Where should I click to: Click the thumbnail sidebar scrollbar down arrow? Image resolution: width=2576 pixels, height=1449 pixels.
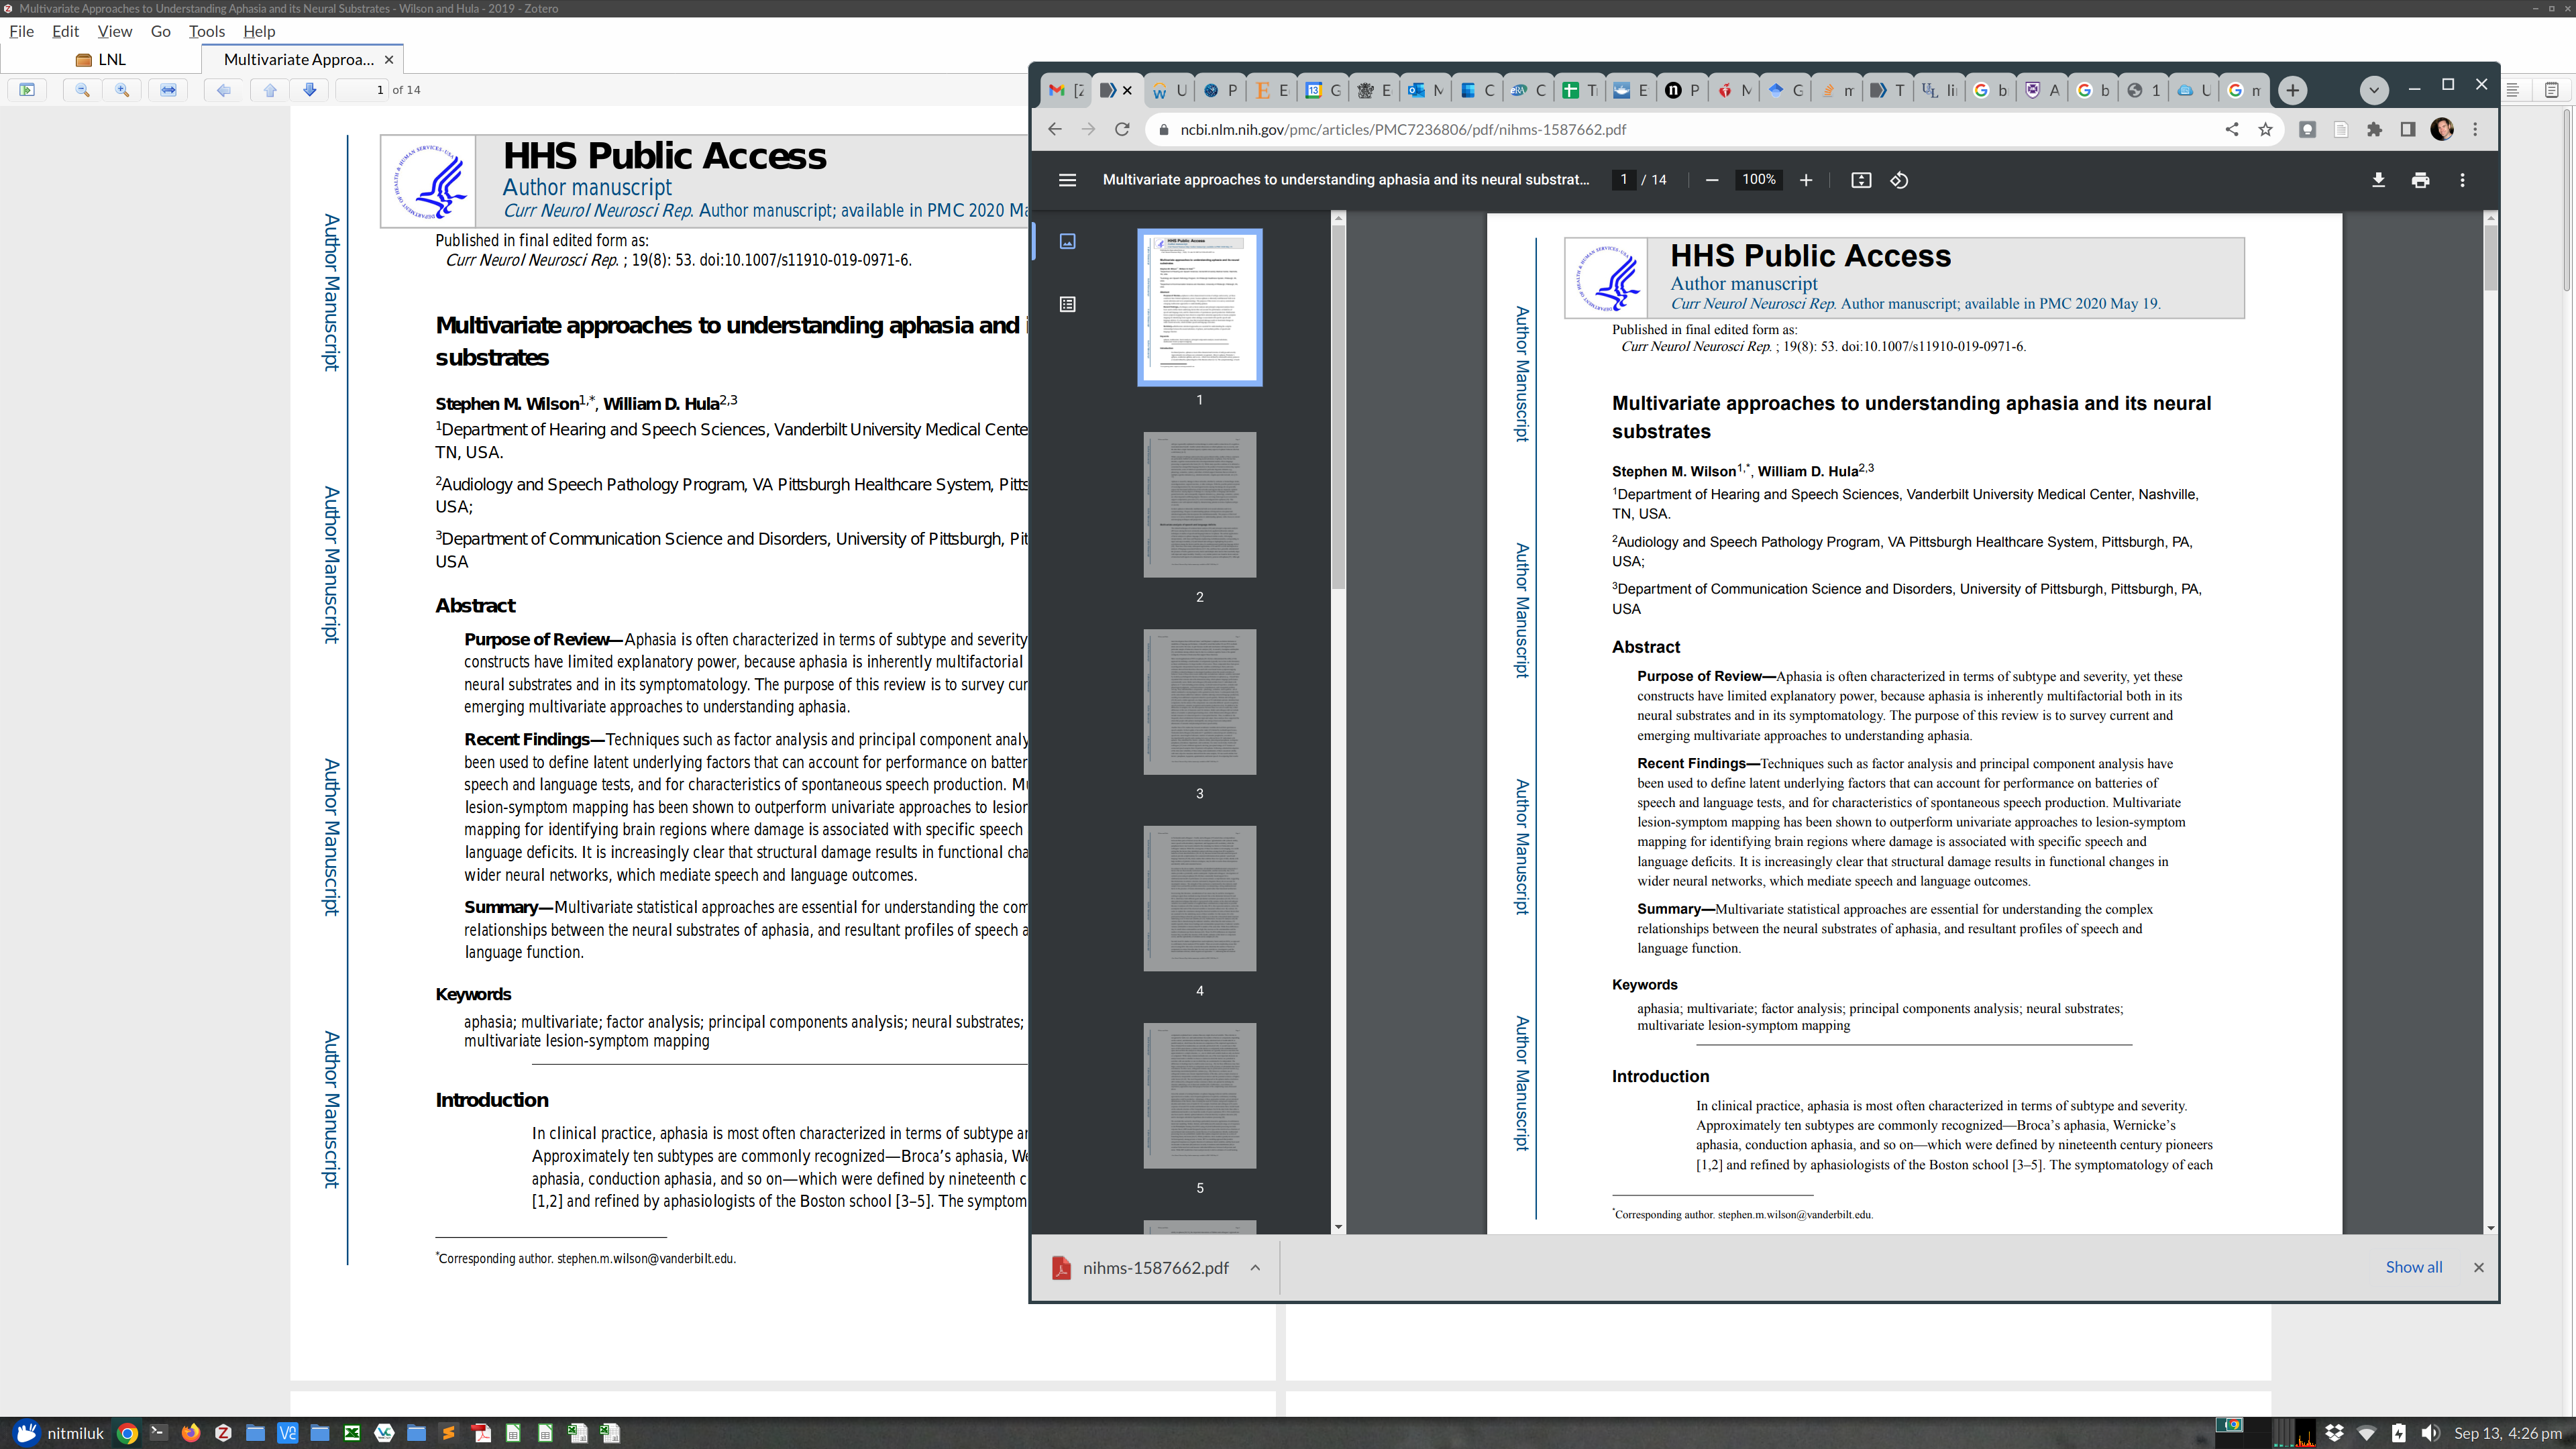[1338, 1227]
